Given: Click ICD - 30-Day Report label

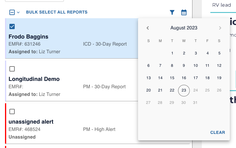Looking at the screenshot, I should 105,44.
